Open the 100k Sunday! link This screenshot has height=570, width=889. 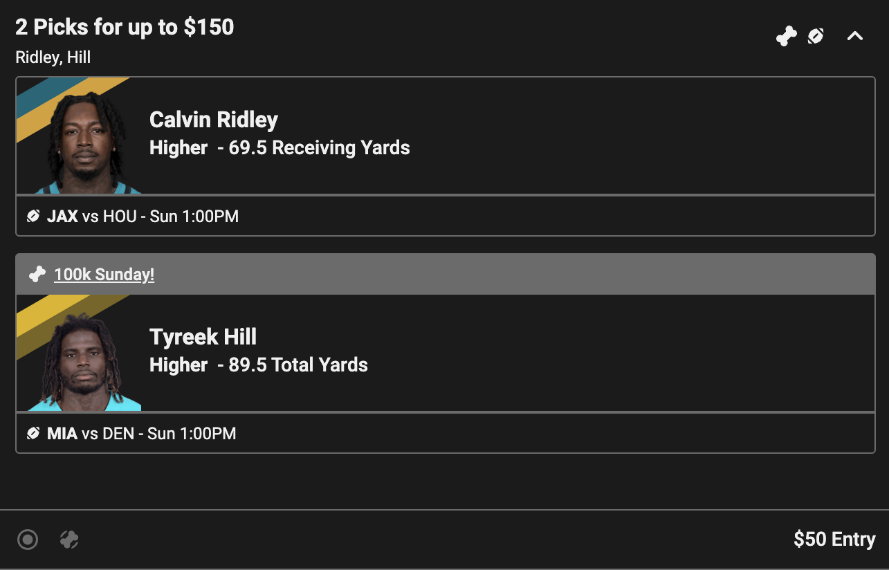104,275
